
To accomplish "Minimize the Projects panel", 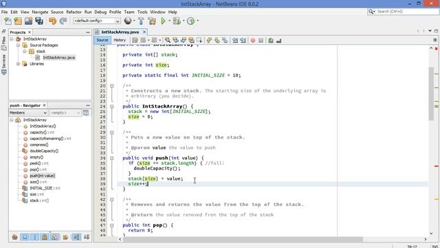I will pyautogui.click(x=88, y=32).
